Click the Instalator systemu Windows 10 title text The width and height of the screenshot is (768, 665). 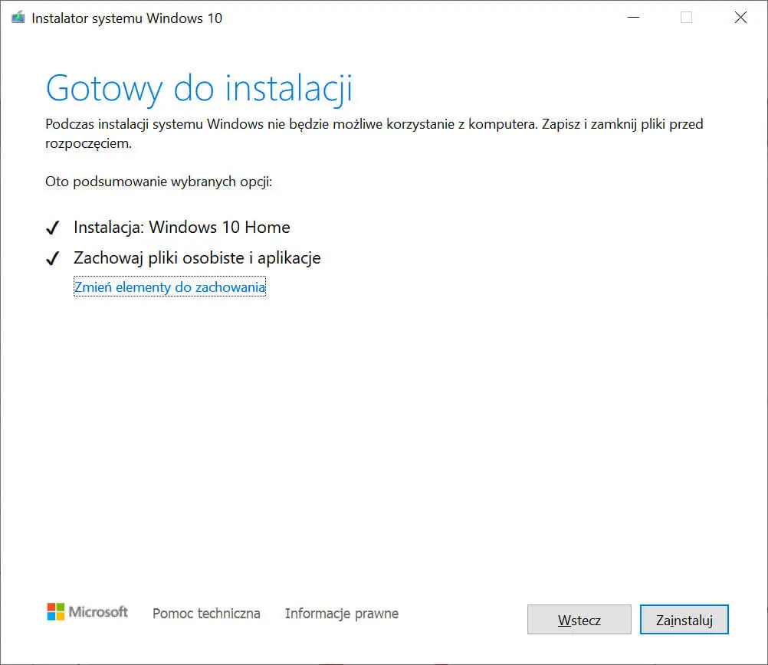pyautogui.click(x=126, y=18)
